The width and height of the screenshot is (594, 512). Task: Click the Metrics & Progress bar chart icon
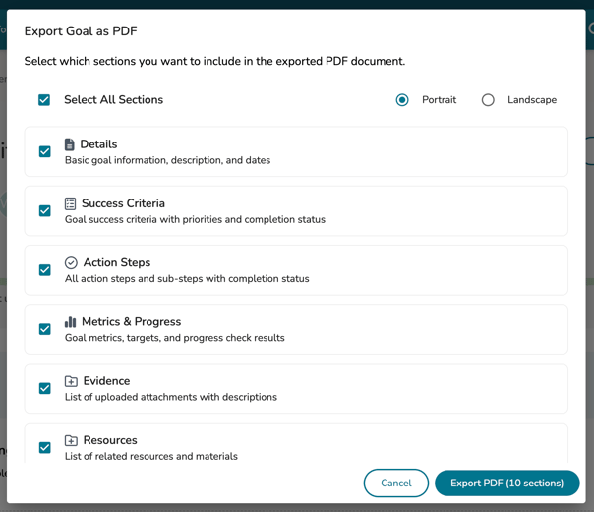click(71, 322)
